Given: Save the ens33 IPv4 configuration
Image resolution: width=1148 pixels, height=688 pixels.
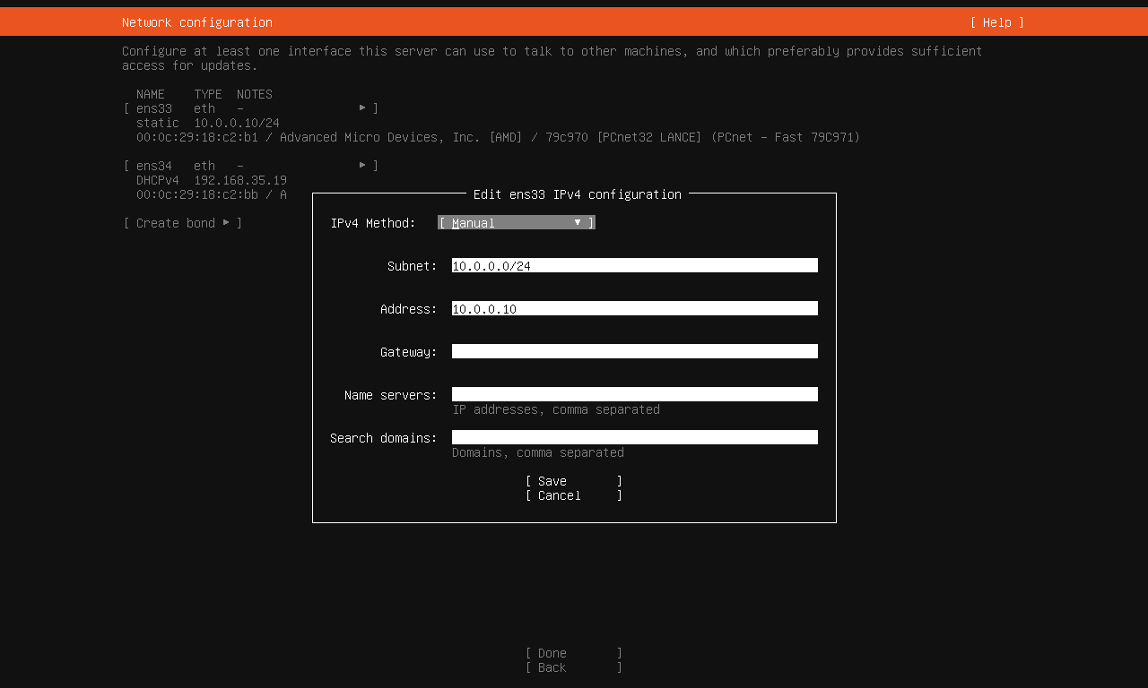Looking at the screenshot, I should coord(573,481).
